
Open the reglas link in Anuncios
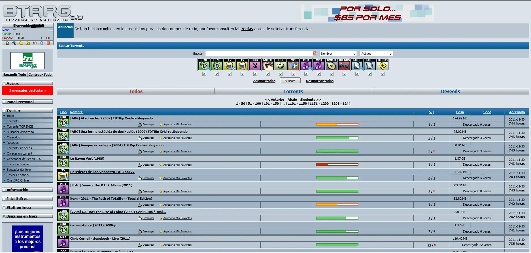coord(247,29)
